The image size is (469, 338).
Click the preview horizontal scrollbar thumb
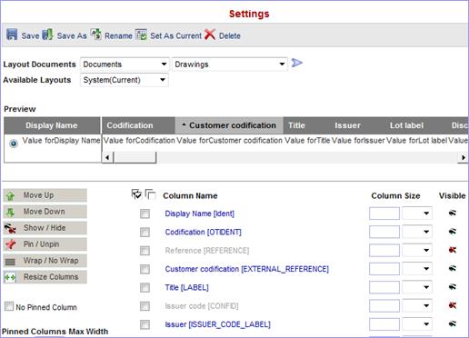(x=135, y=157)
